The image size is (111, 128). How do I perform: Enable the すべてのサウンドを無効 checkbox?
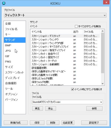76,26
